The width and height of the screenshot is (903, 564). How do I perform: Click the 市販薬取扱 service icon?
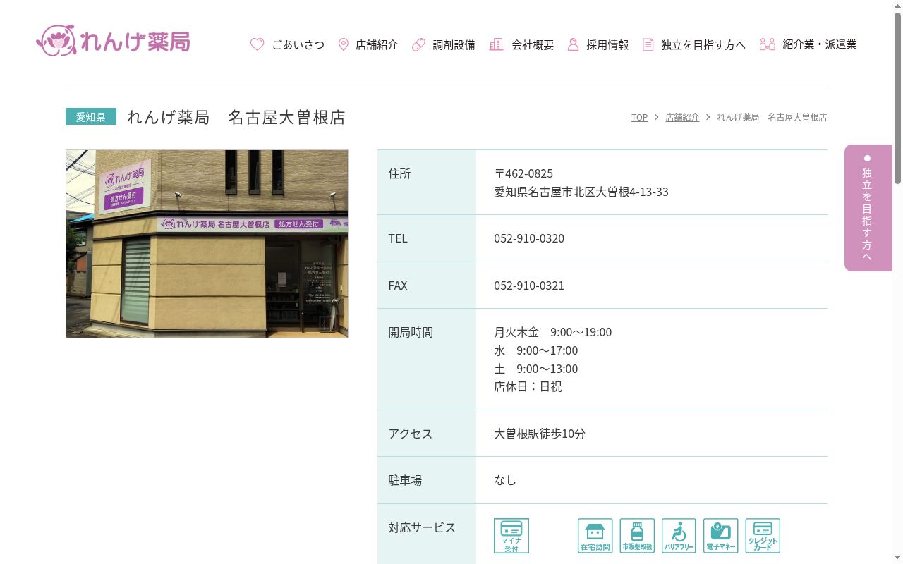coord(637,536)
